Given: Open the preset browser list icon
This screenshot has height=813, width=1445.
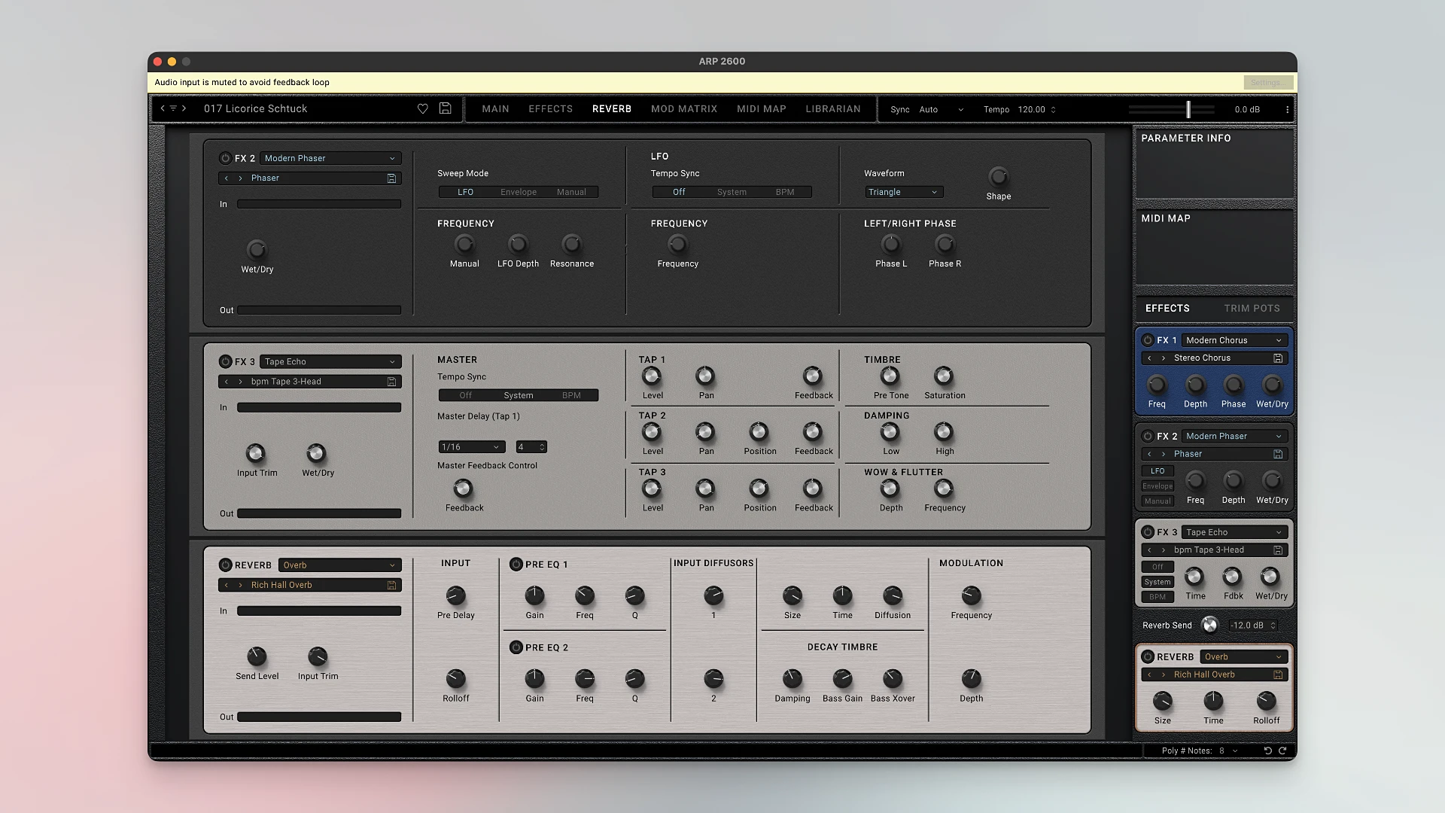Looking at the screenshot, I should coord(173,109).
